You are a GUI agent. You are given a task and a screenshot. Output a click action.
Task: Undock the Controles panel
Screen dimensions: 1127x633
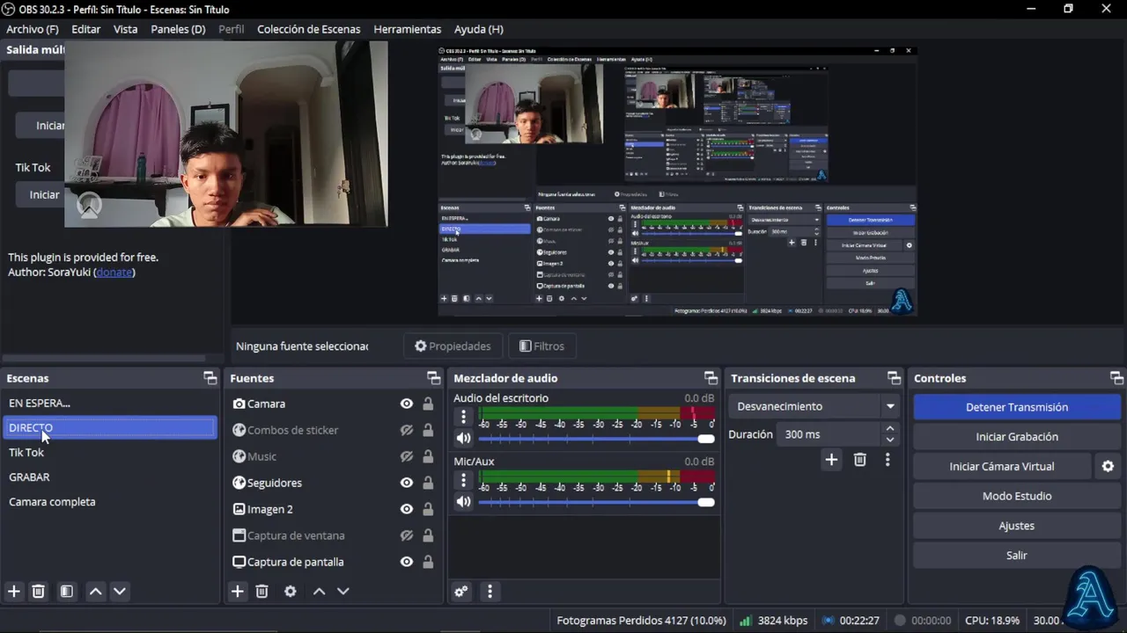[x=1117, y=378]
